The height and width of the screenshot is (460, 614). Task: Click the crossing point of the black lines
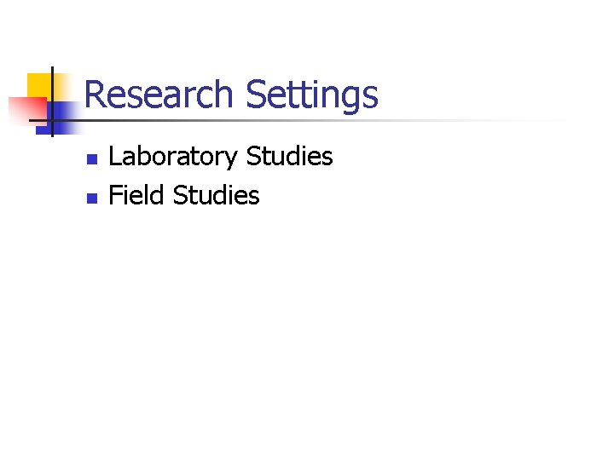coord(52,120)
